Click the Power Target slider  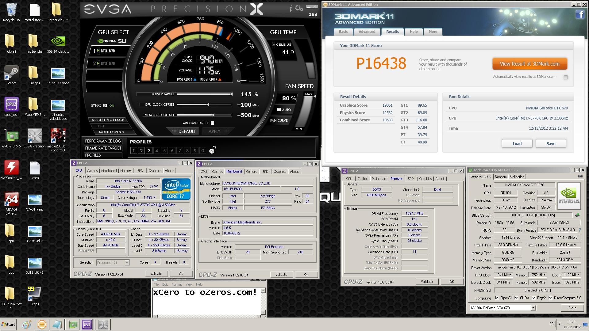point(204,94)
